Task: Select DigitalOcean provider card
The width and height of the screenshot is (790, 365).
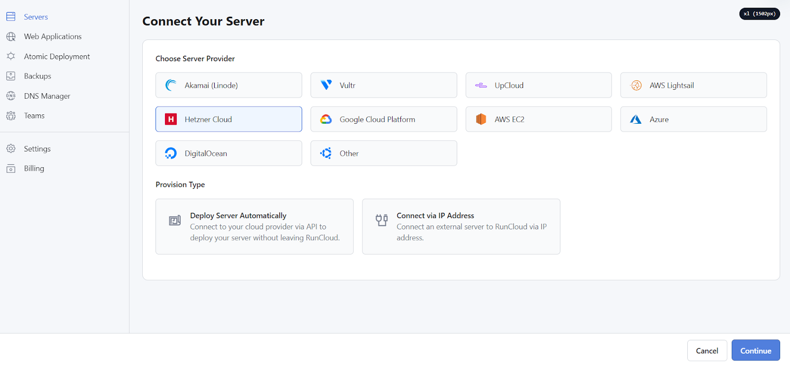Action: (x=229, y=153)
